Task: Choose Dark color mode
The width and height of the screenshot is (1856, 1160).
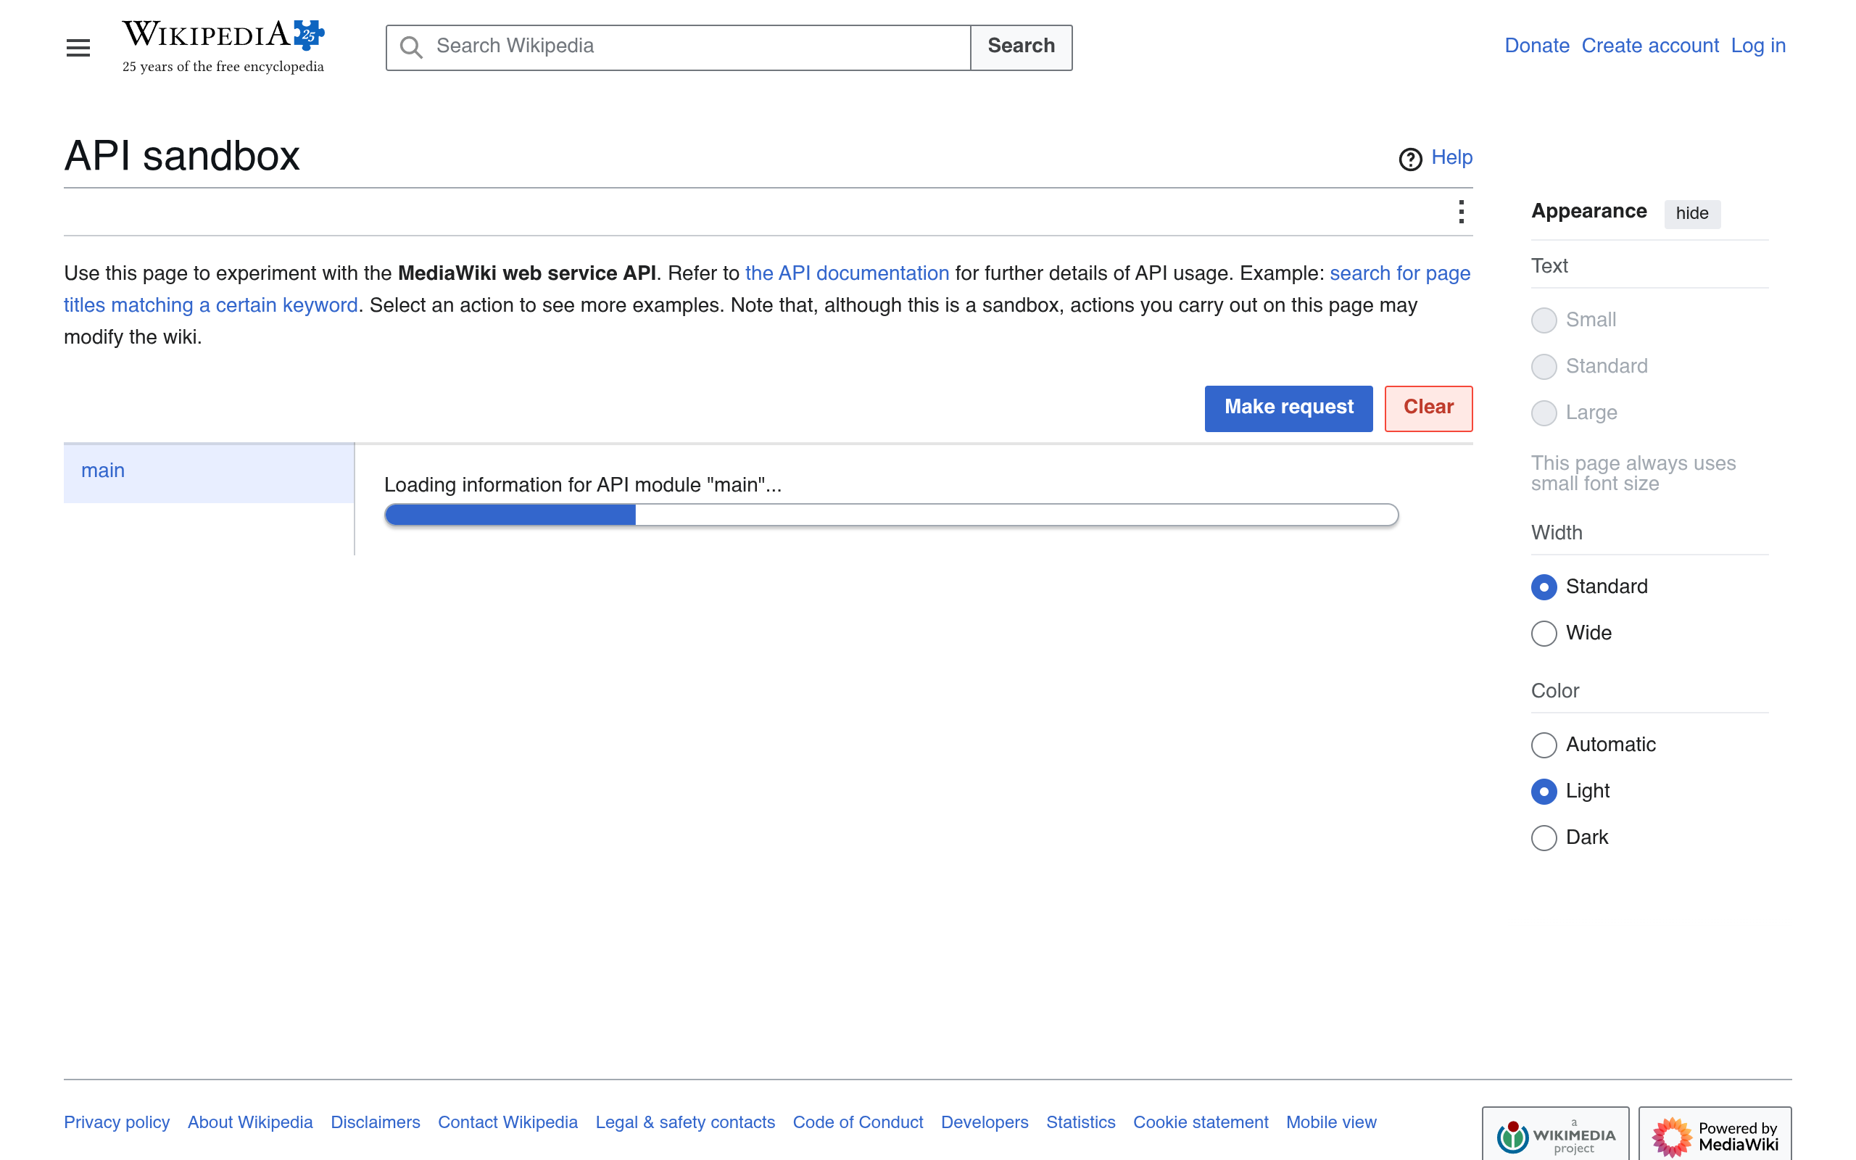Action: pyautogui.click(x=1543, y=838)
